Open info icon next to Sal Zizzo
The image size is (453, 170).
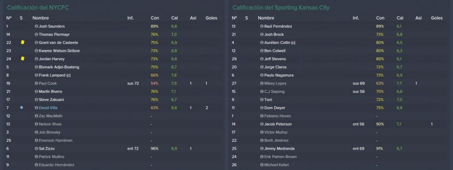(x=36, y=149)
